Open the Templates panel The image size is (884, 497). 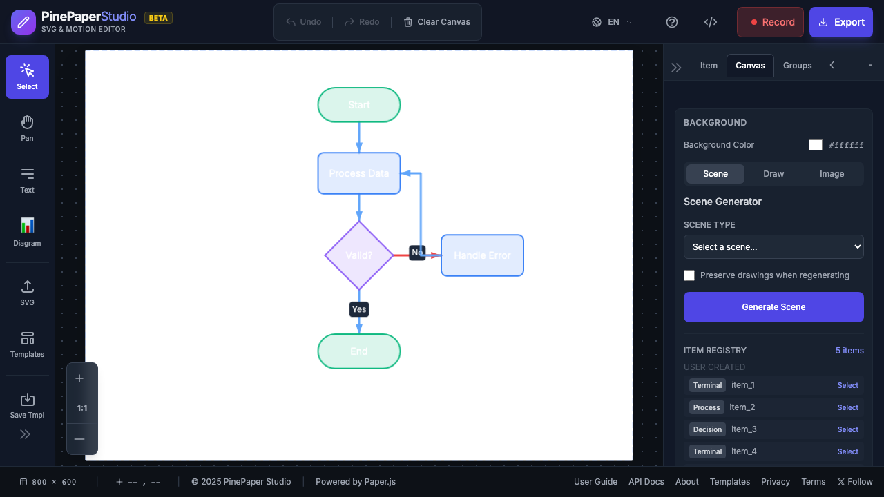pyautogui.click(x=27, y=344)
